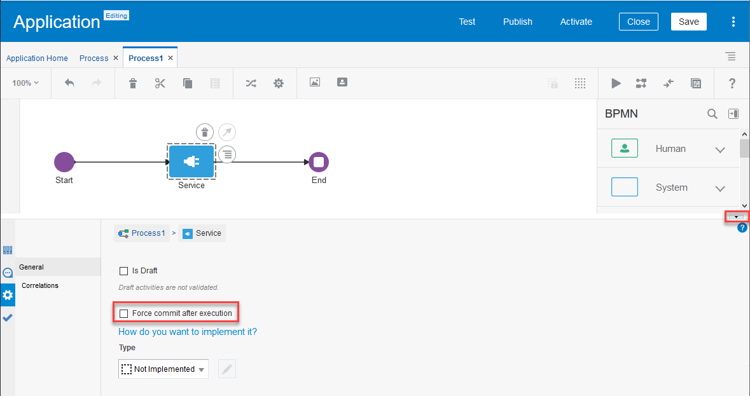The height and width of the screenshot is (396, 750).
Task: Expand the System palette section
Action: [720, 189]
